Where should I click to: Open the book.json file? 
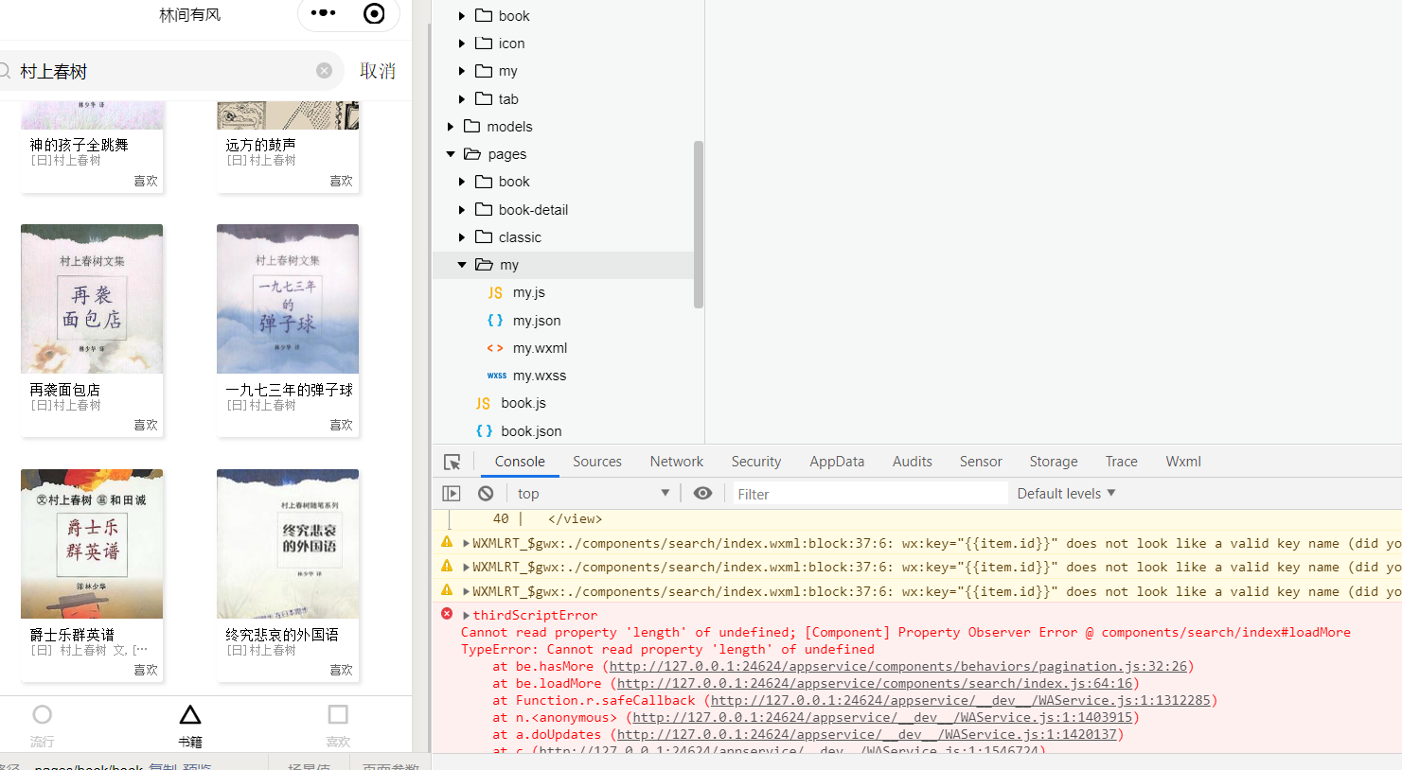click(531, 431)
